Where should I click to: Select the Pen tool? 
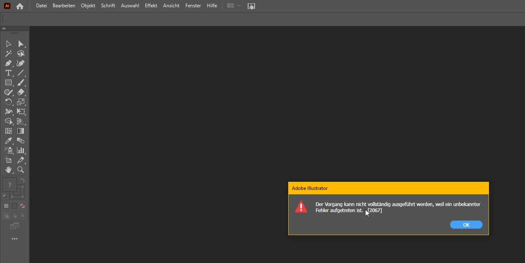8,63
